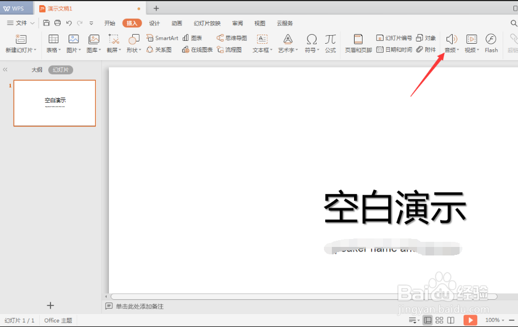Expand the 表格 dropdown arrow
Screen dimensions: 518x327
click(60, 50)
